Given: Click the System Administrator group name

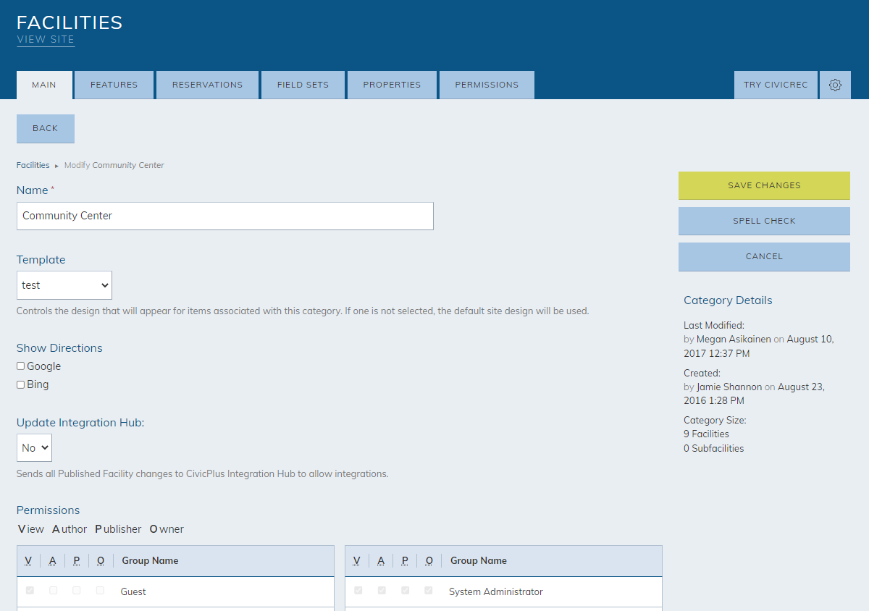Looking at the screenshot, I should pyautogui.click(x=496, y=591).
